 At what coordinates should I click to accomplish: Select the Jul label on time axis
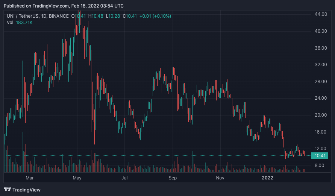coord(124,178)
